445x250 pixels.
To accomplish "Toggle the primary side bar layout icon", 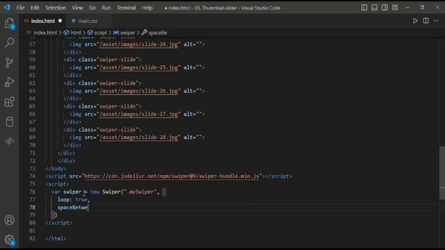I will pyautogui.click(x=364, y=8).
